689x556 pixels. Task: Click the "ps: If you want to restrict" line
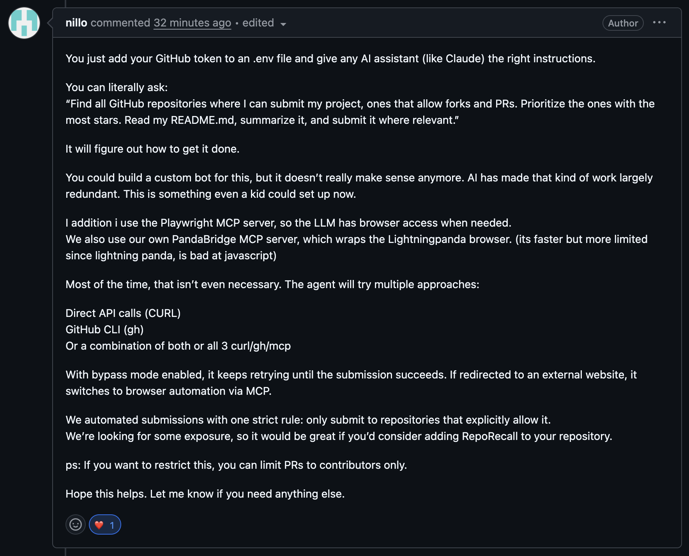click(236, 465)
